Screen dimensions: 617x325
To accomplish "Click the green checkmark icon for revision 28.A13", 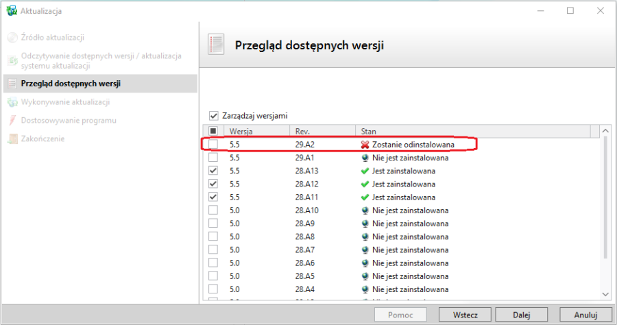I will pos(365,171).
